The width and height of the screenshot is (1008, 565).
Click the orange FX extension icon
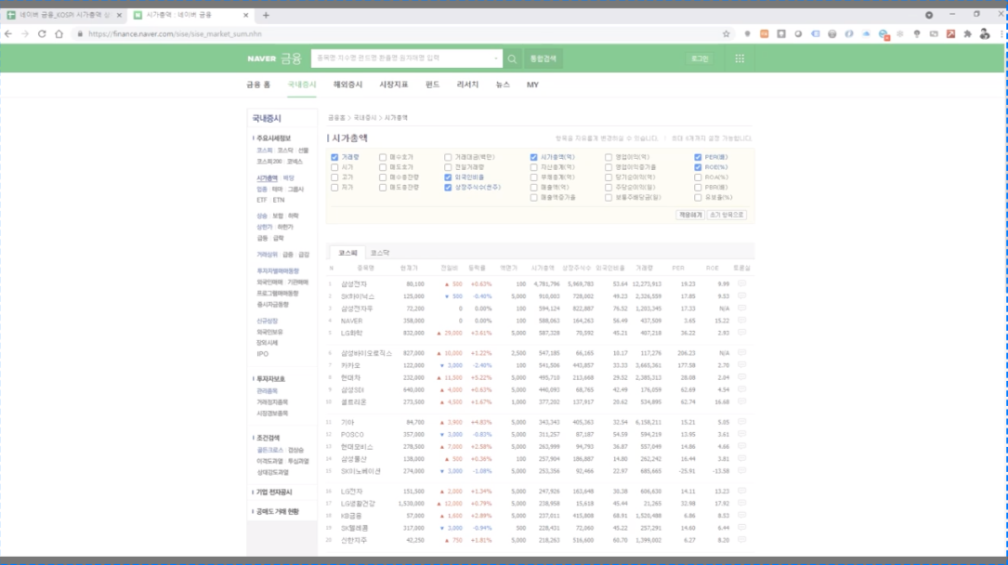click(x=765, y=34)
